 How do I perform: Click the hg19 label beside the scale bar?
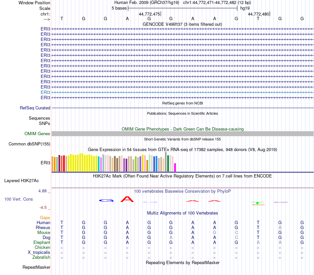pyautogui.click(x=245, y=8)
